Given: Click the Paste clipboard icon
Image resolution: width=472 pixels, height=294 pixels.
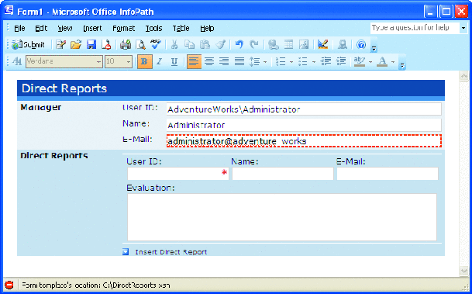Looking at the screenshot, I should click(x=205, y=45).
